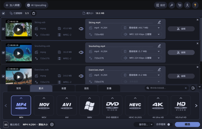Uncheck the Snorkeling.vob file checkbox
This screenshot has height=129, width=202.
(x=3, y=53)
